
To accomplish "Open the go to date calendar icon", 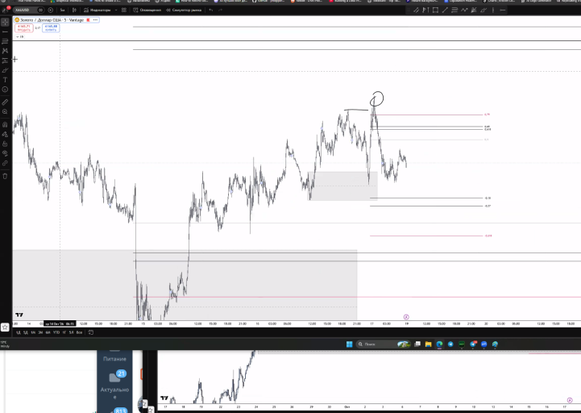I will (91, 332).
